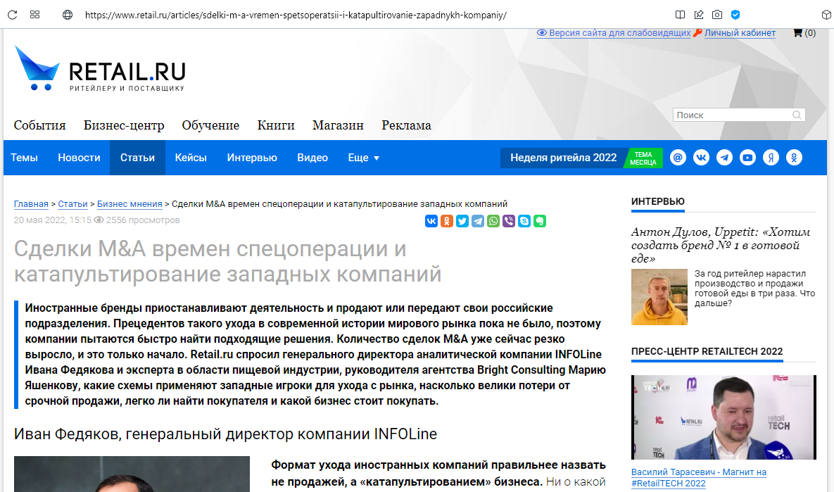Click the Поиск search field
This screenshot has width=834, height=492.
732,115
